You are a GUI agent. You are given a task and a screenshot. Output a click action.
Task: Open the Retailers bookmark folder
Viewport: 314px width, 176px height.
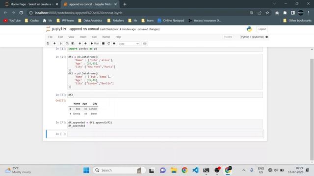116,21
